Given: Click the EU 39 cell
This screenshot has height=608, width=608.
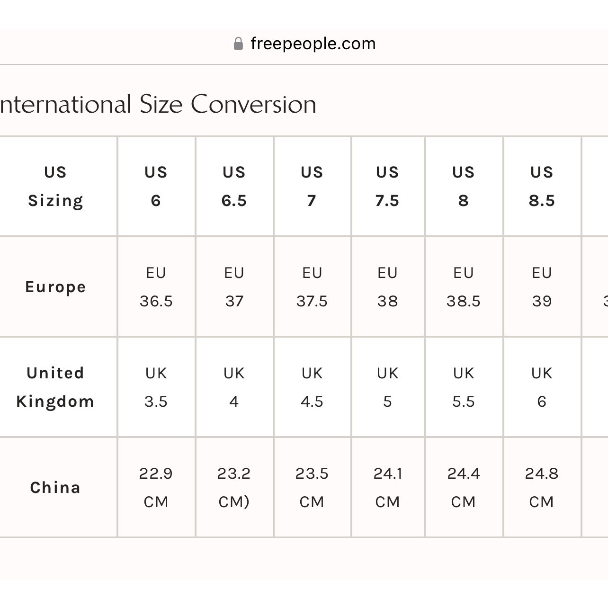Looking at the screenshot, I should 542,287.
